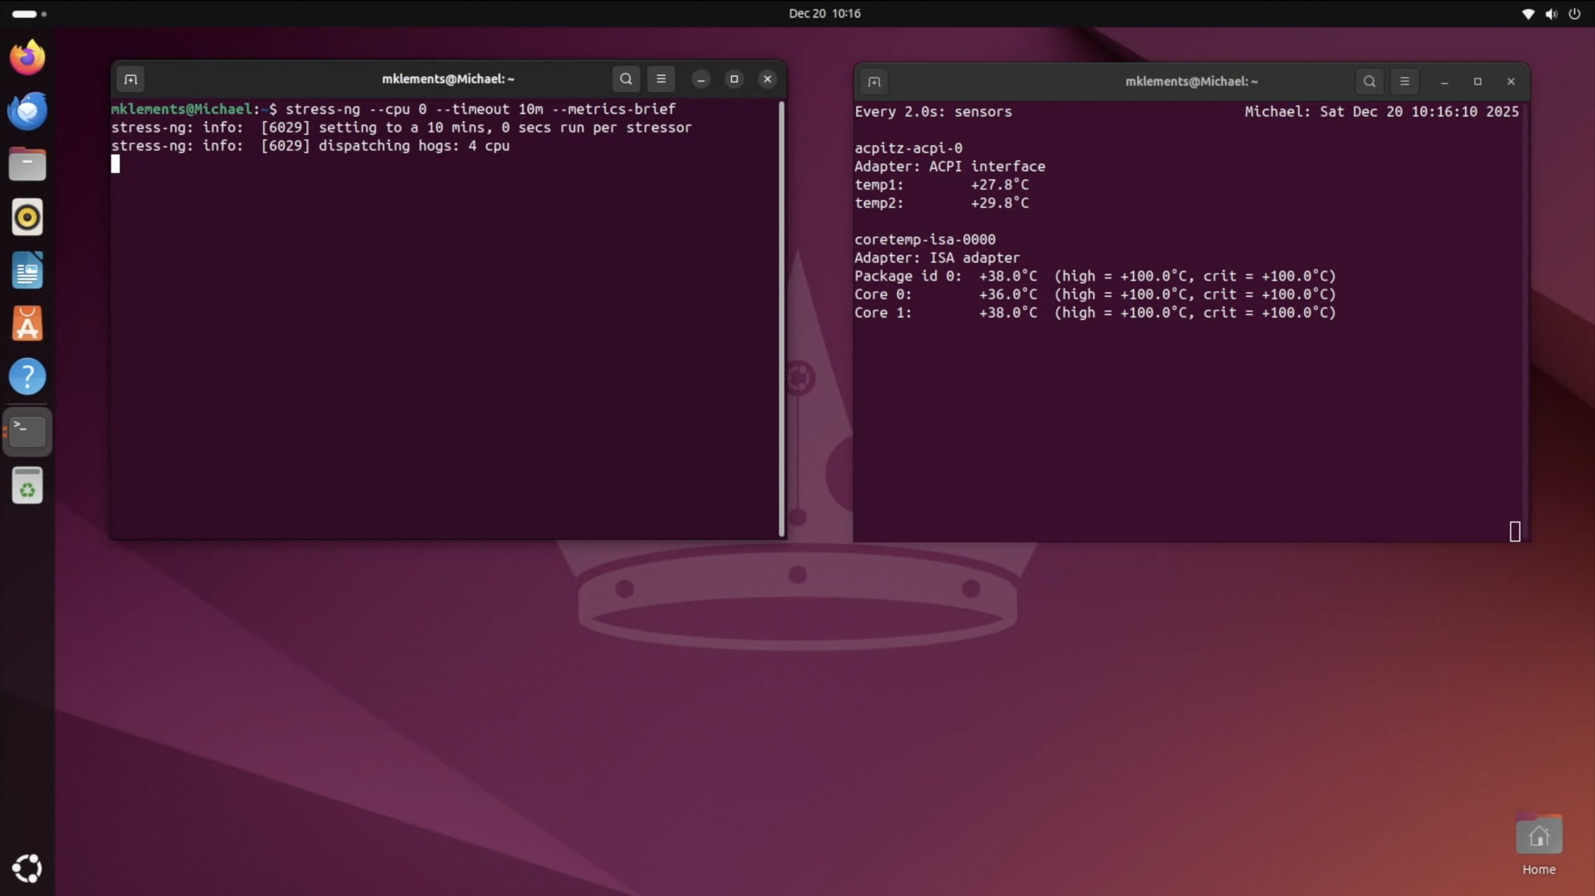Viewport: 1595px width, 896px height.
Task: Open Thunderbird mail from the dock
Action: pos(27,111)
